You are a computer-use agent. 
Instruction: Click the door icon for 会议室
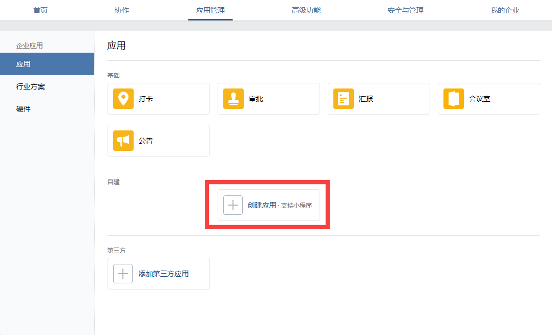(x=454, y=99)
